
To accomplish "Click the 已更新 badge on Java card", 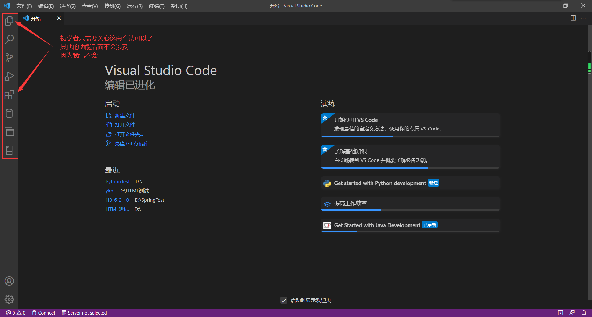I will tap(430, 225).
